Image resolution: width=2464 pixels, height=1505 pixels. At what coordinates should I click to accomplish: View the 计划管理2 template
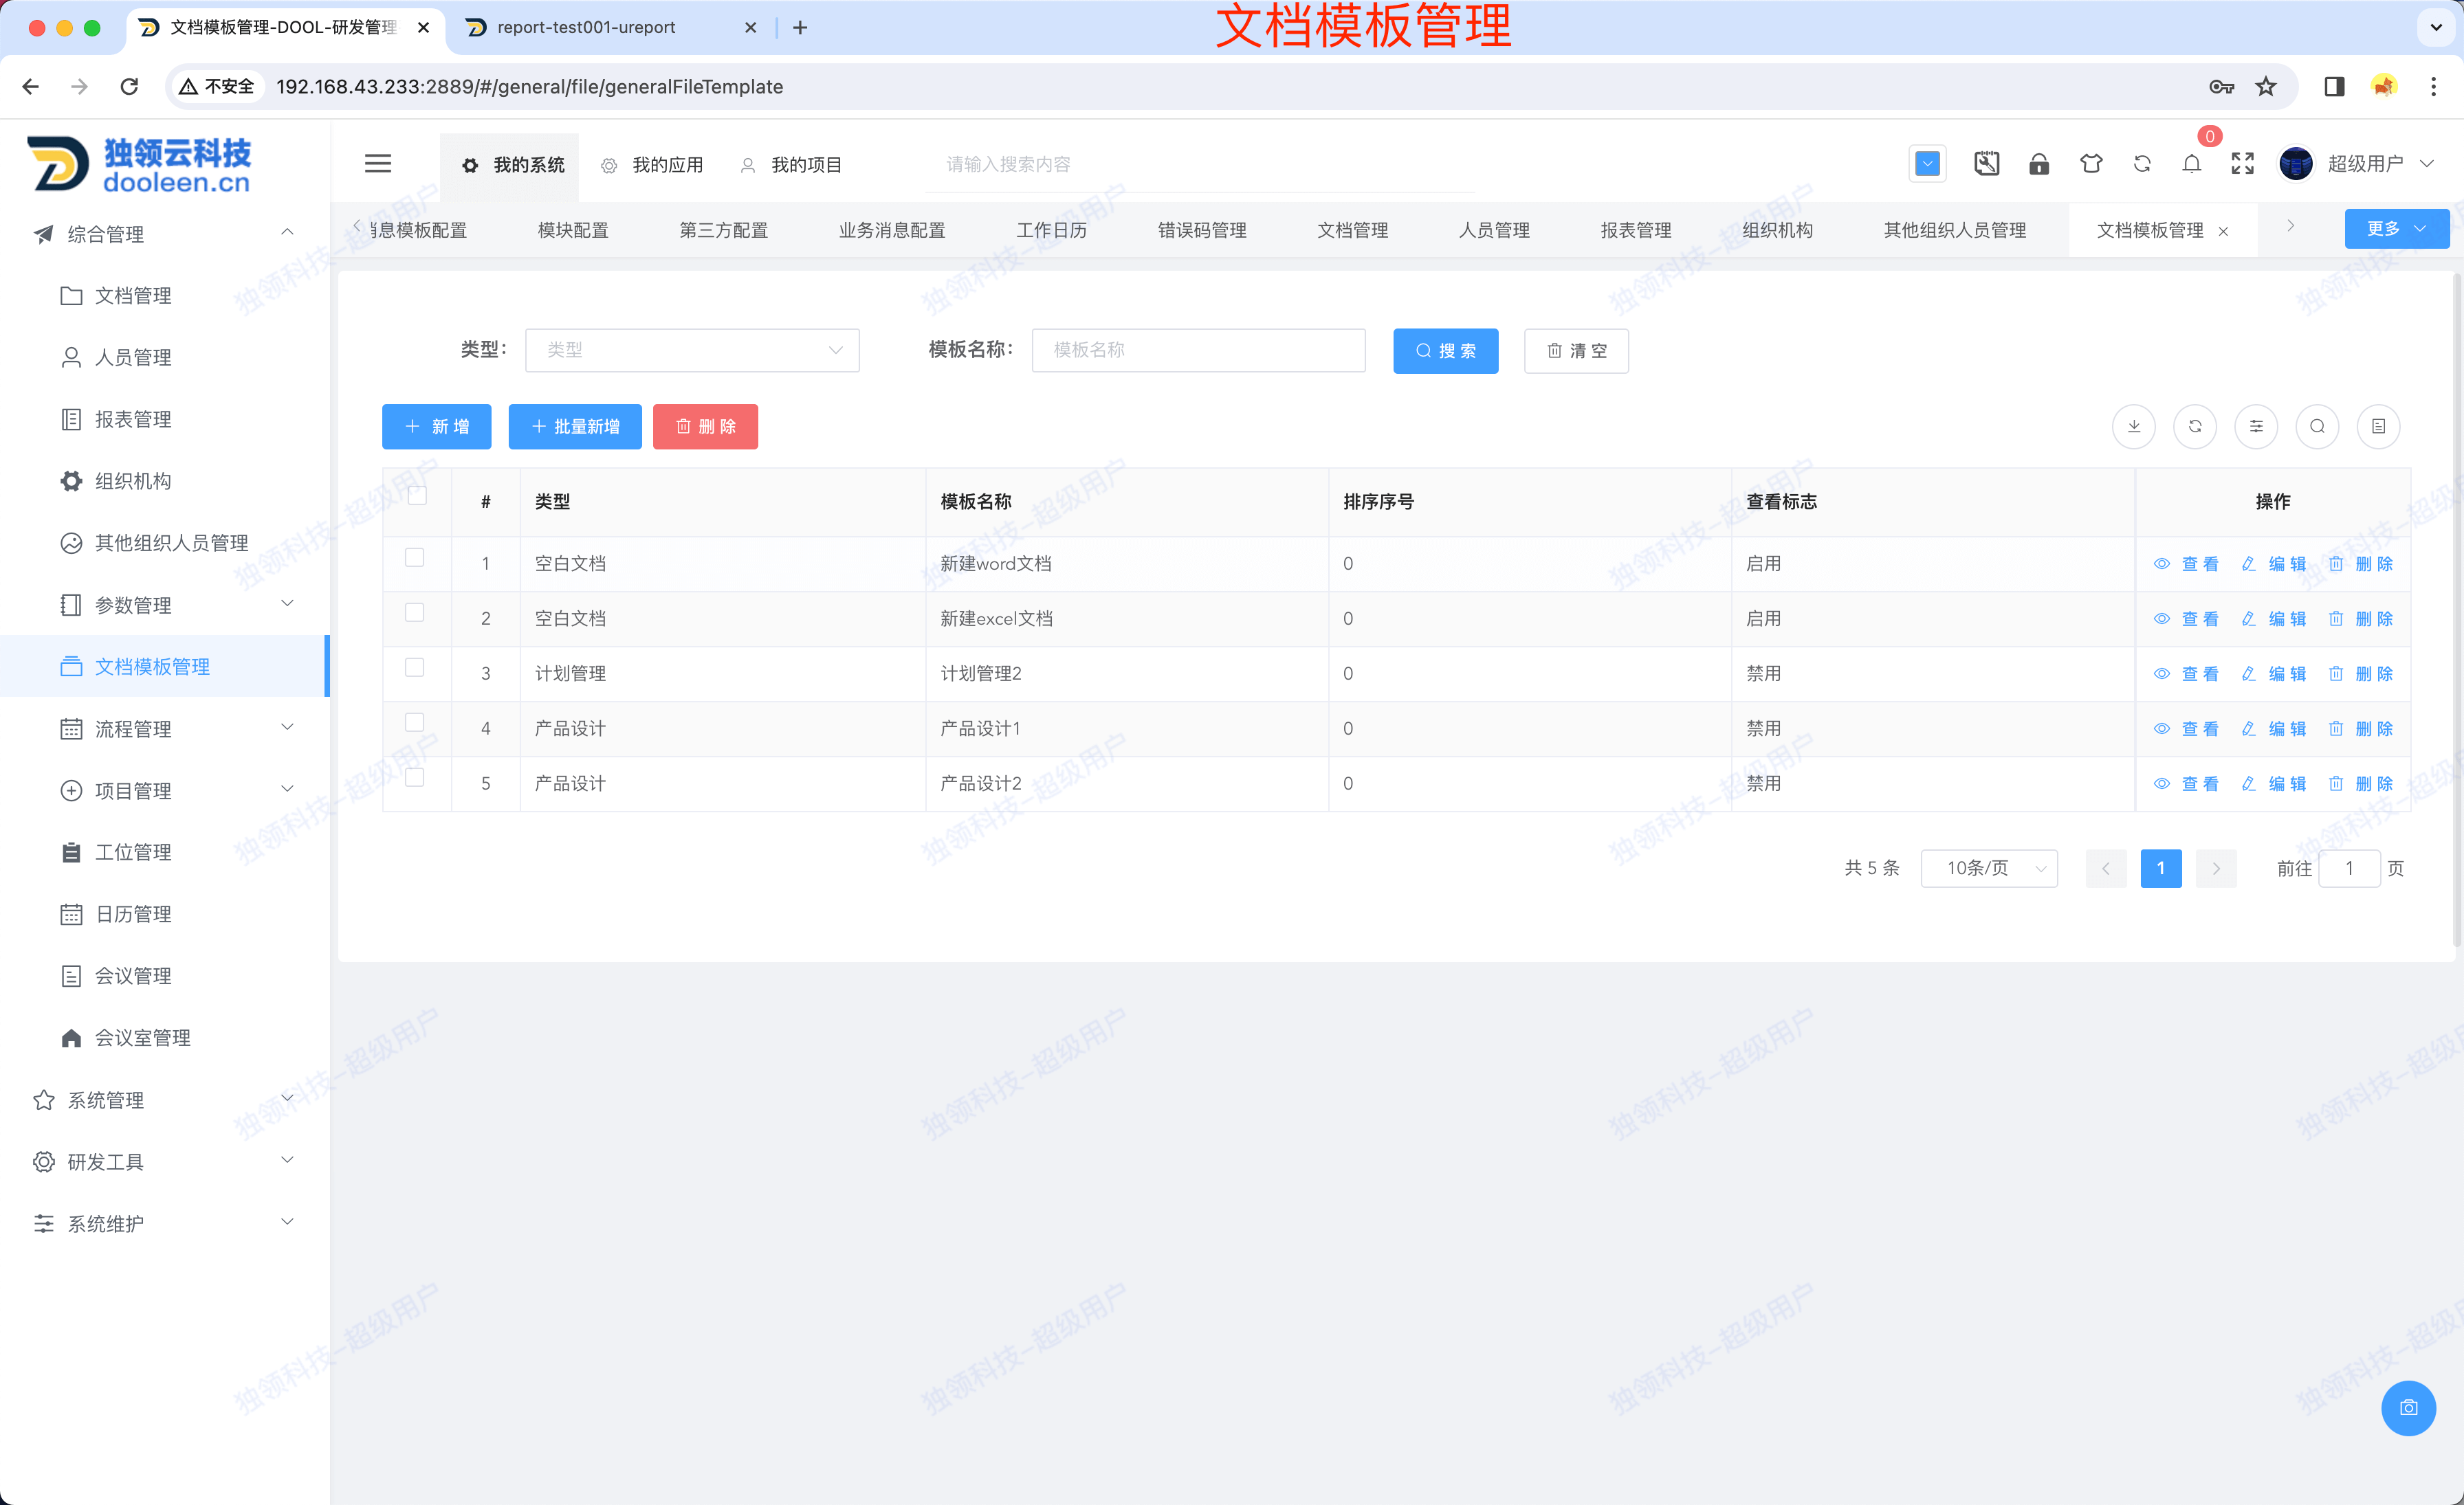[x=2187, y=675]
